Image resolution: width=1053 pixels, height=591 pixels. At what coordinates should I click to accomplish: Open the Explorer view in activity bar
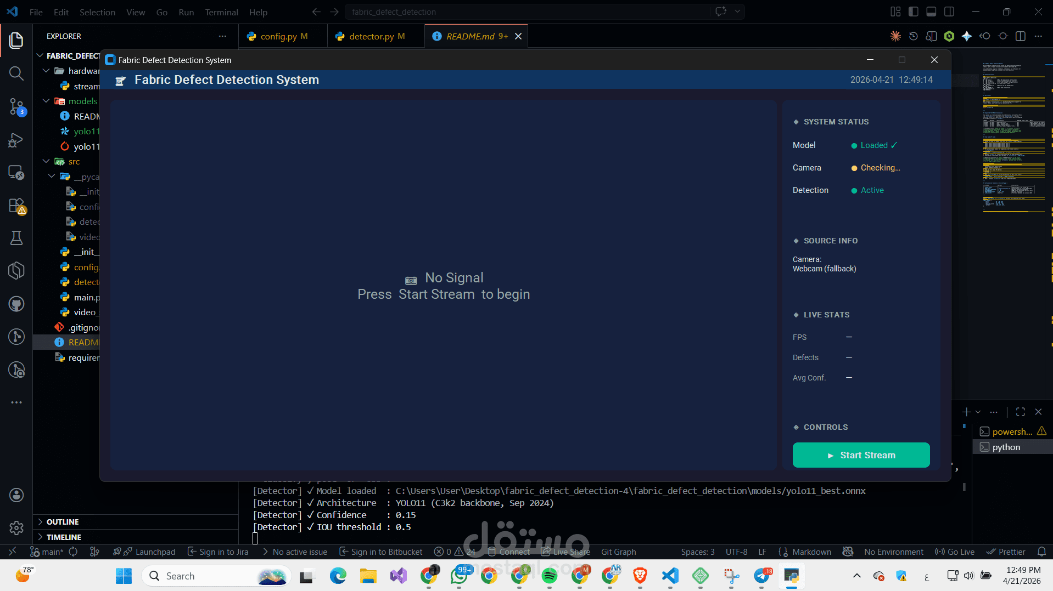coord(16,40)
